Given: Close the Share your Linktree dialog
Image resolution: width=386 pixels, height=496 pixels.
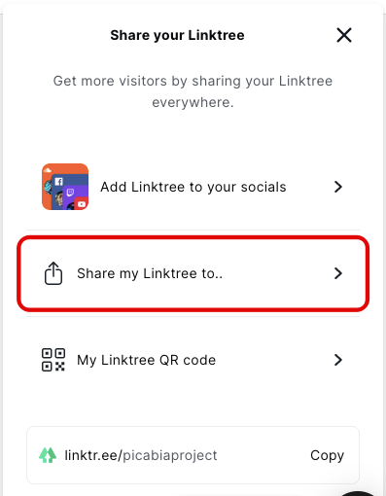Looking at the screenshot, I should [344, 35].
